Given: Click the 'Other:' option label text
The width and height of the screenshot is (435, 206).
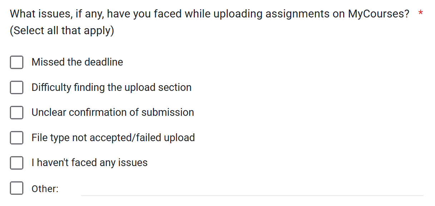Looking at the screenshot, I should pyautogui.click(x=45, y=189).
